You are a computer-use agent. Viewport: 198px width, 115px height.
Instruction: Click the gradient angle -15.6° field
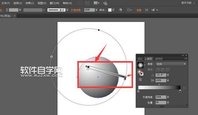pyautogui.click(x=161, y=75)
